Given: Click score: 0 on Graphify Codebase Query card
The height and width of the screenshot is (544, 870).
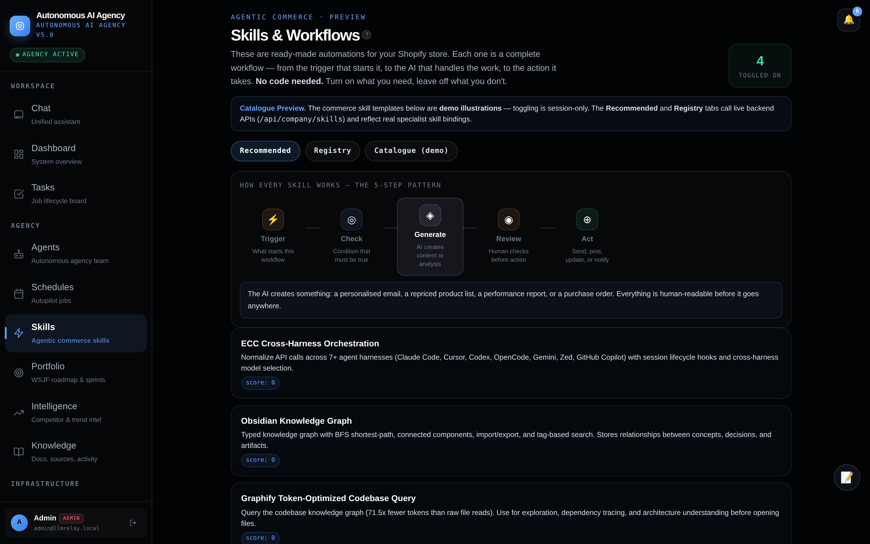Looking at the screenshot, I should point(260,538).
